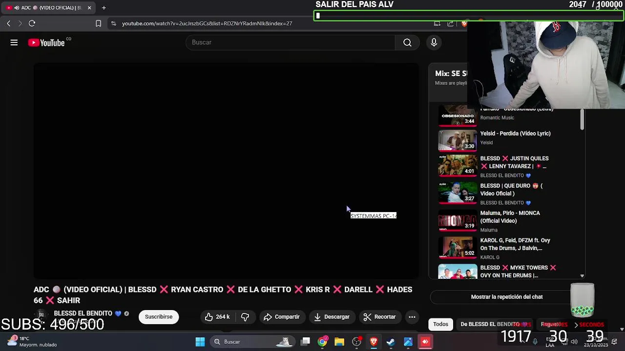
Task: Show more filter chips with the right chevron
Action: (x=576, y=325)
